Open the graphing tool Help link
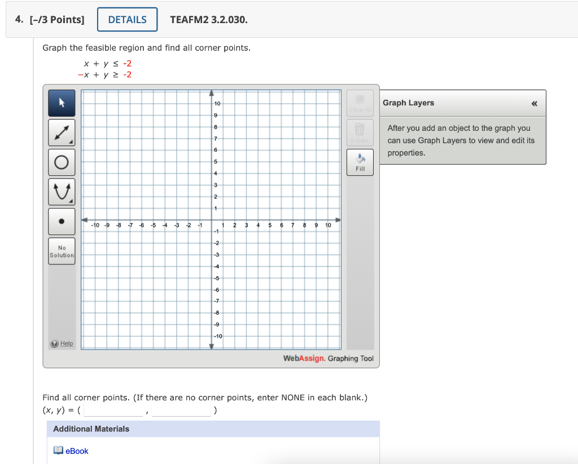This screenshot has height=464, width=578. (x=67, y=343)
